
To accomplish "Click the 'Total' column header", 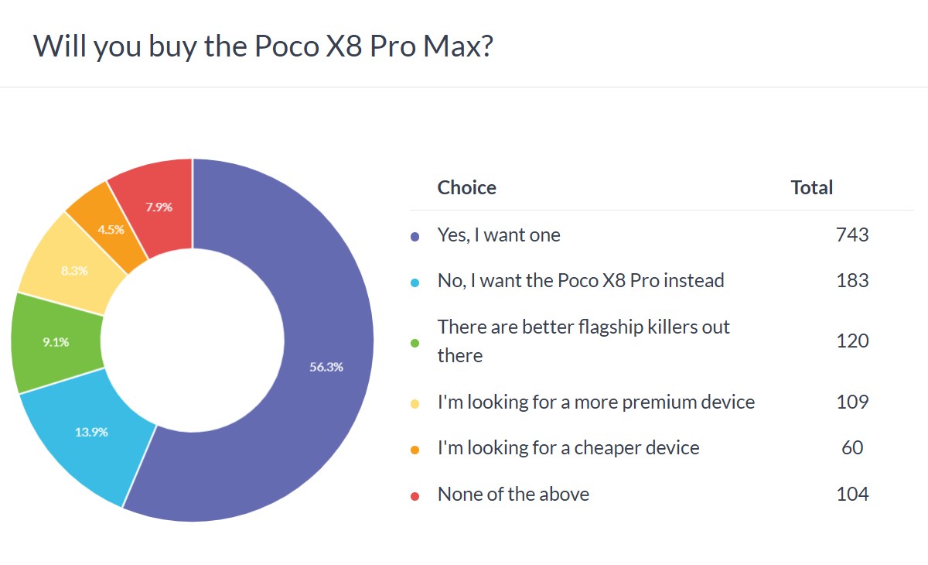I will pos(811,187).
